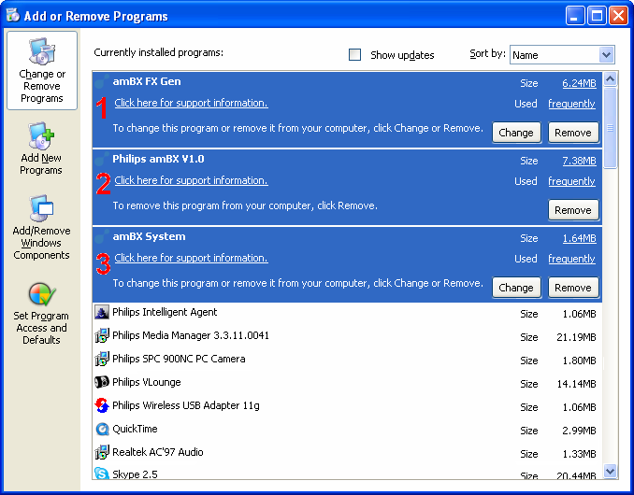
Task: Click frequently link for Philips amBX V1.0
Action: pyautogui.click(x=571, y=181)
